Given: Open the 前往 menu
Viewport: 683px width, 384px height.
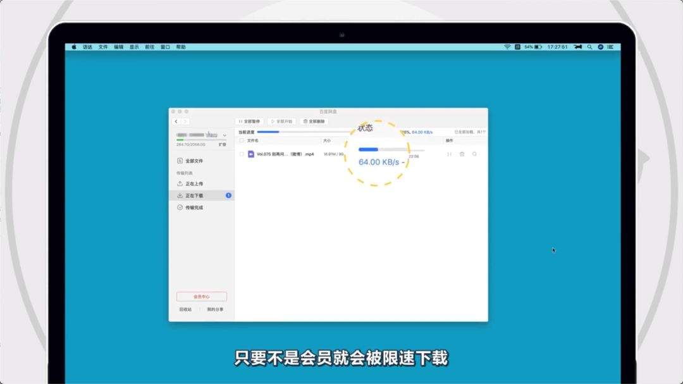Looking at the screenshot, I should tap(150, 47).
